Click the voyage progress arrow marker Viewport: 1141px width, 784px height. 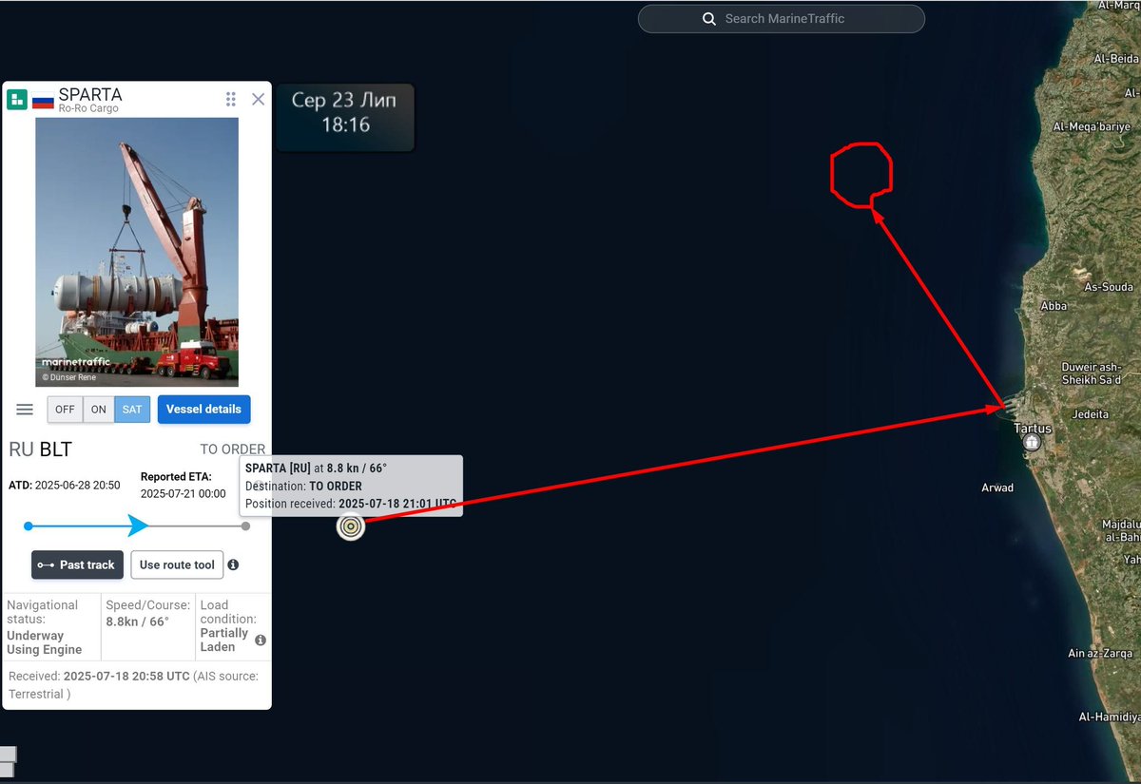point(138,526)
